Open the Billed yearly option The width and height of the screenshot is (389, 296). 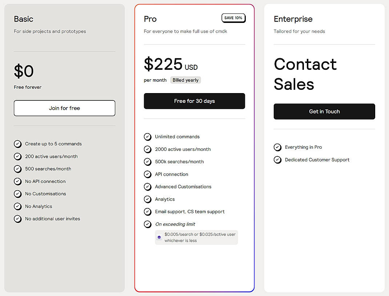pos(185,80)
